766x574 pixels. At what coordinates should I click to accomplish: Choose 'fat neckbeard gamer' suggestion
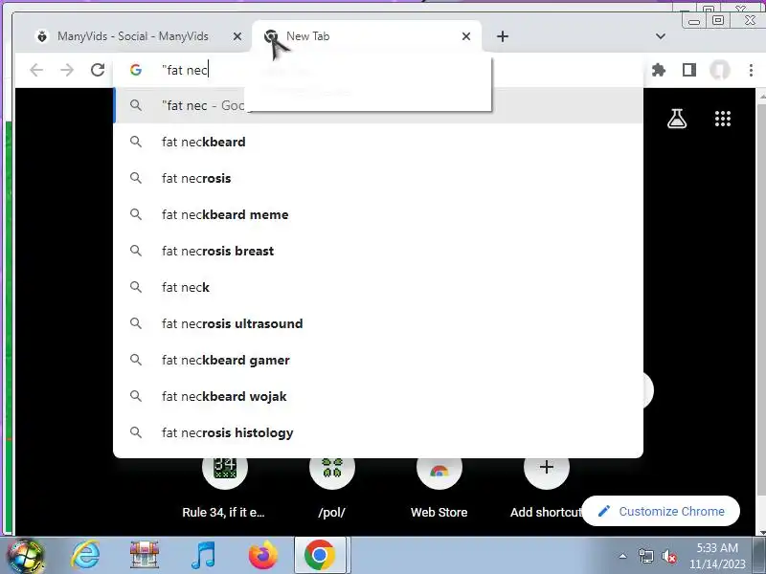pos(378,361)
